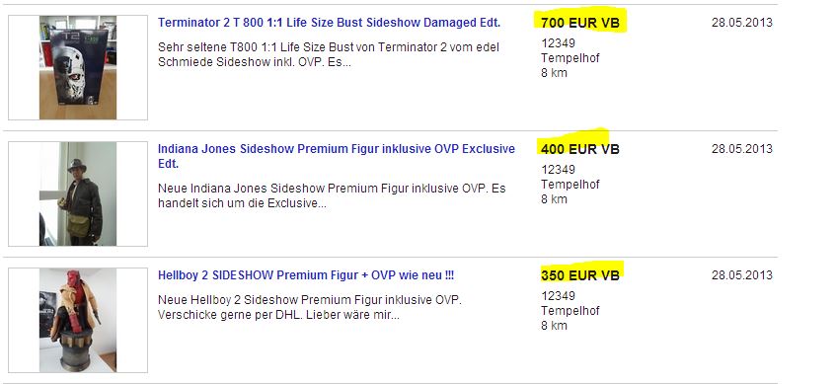Click the highlighted 400 EUR VB price
The image size is (836, 384).
point(580,149)
